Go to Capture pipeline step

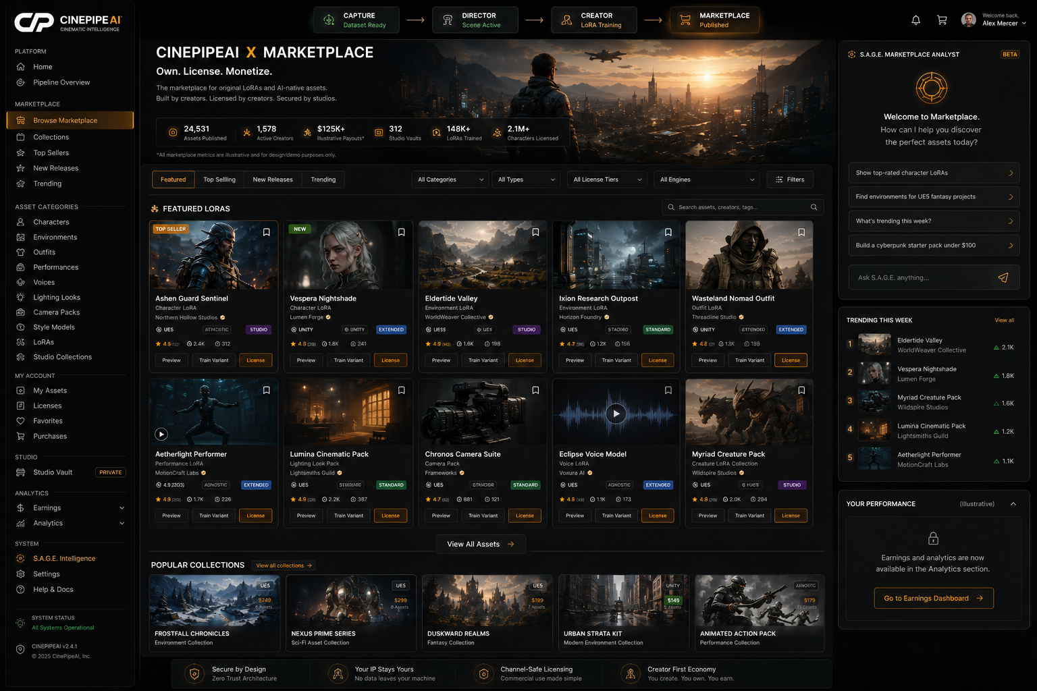(x=356, y=20)
